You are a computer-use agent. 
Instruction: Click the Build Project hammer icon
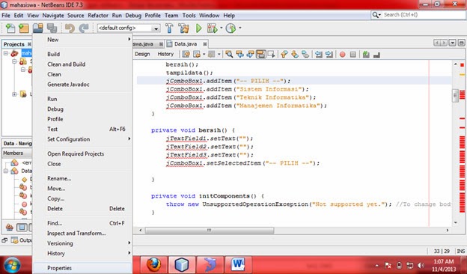tap(169, 28)
